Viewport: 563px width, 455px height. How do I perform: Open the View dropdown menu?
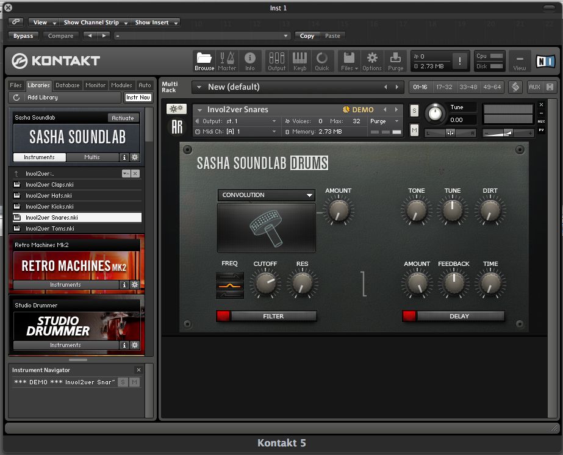pos(45,23)
